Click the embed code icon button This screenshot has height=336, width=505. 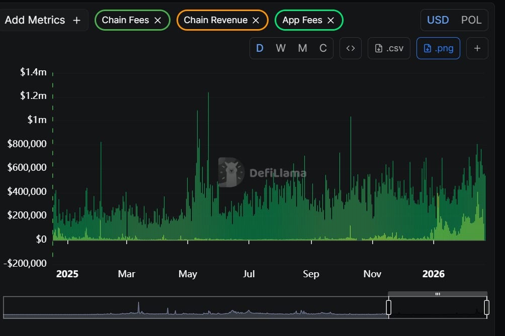[351, 48]
